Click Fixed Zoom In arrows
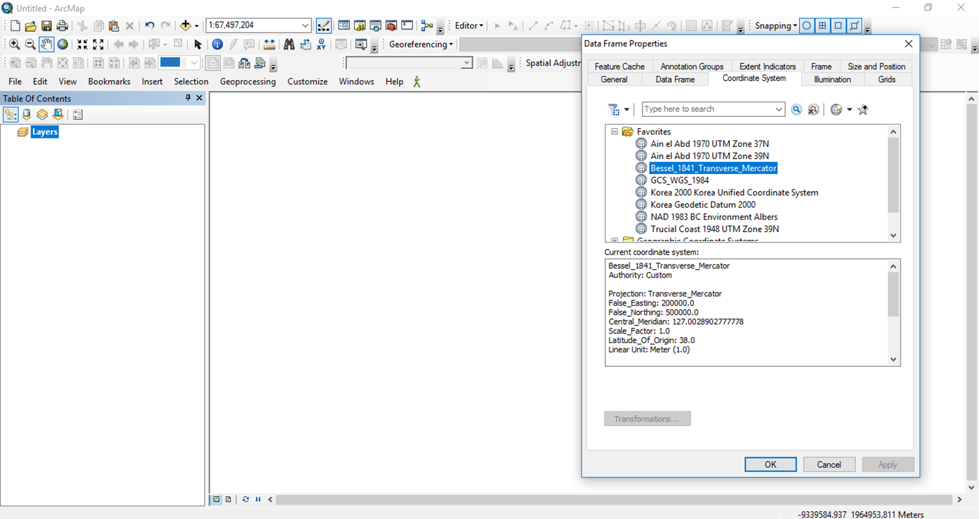979x519 pixels. [x=82, y=45]
